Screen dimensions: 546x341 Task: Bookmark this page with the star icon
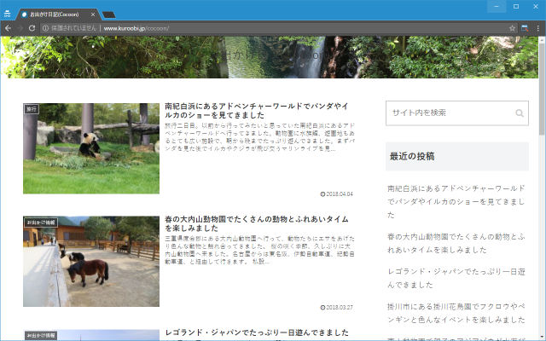pyautogui.click(x=513, y=28)
